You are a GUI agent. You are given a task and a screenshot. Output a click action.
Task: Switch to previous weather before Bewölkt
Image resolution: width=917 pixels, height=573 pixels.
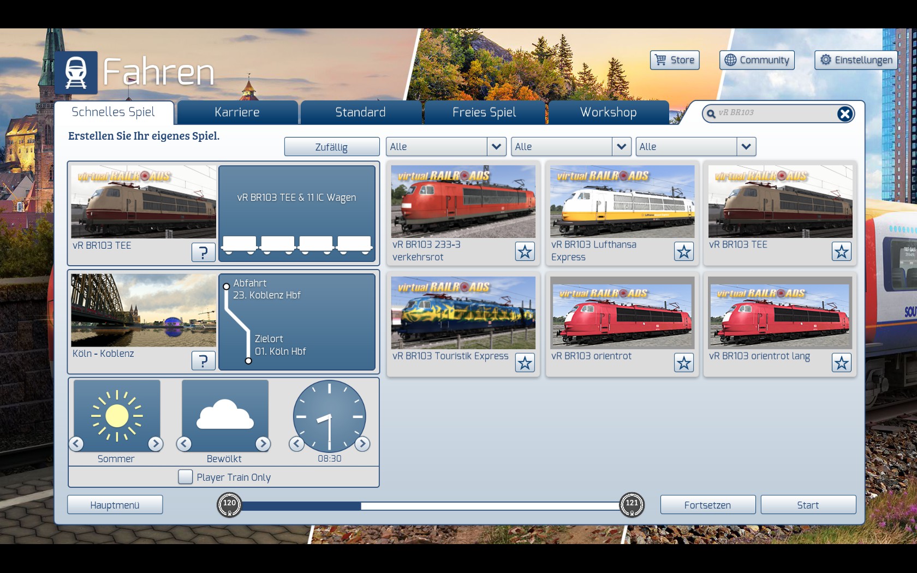coord(184,444)
